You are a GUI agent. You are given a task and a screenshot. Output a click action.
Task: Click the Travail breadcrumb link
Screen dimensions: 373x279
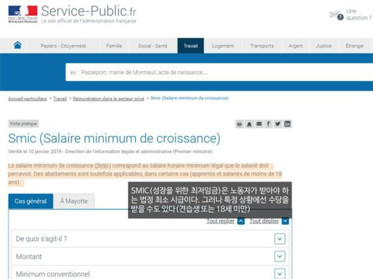(60, 99)
